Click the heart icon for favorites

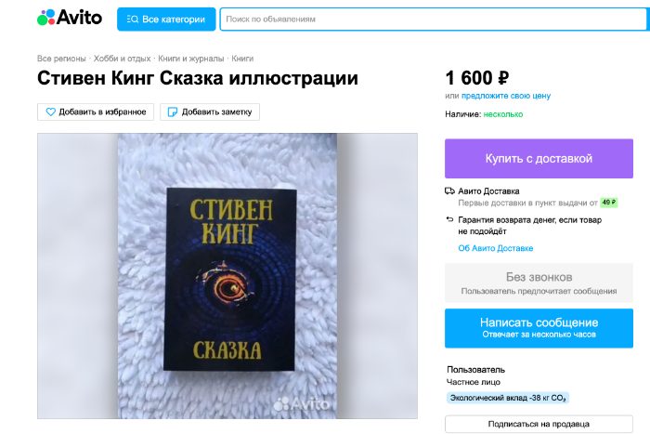point(50,112)
